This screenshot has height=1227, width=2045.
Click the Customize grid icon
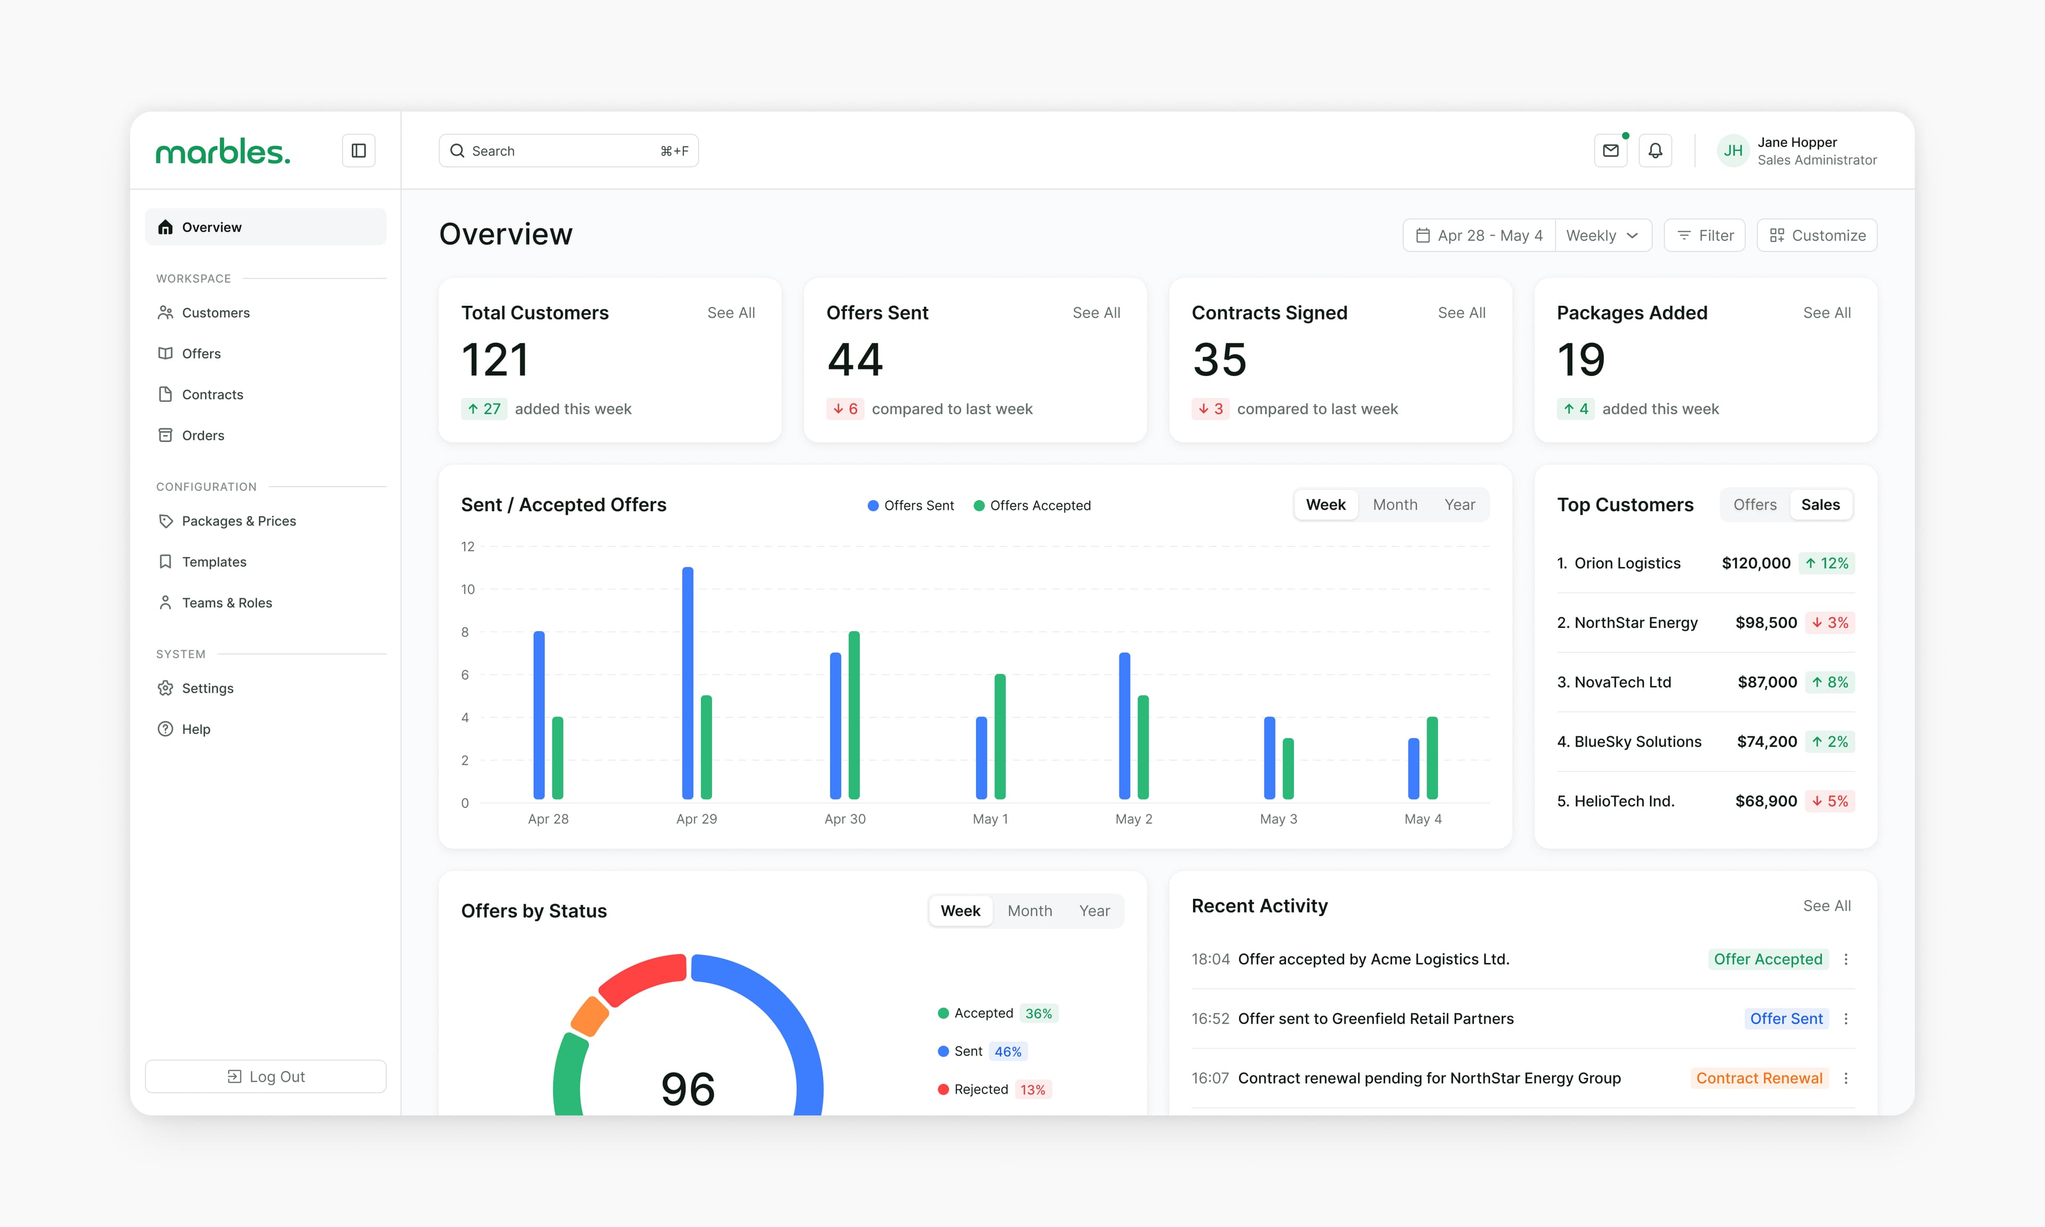point(1777,235)
